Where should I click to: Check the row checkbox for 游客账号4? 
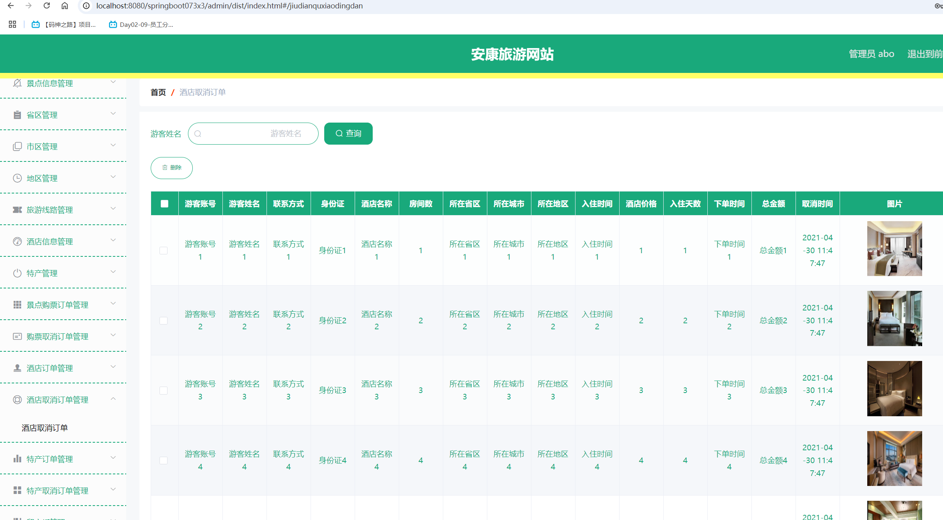(x=164, y=460)
